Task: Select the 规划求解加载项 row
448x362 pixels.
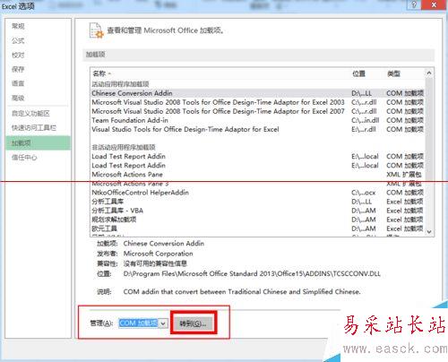Action: (258, 220)
